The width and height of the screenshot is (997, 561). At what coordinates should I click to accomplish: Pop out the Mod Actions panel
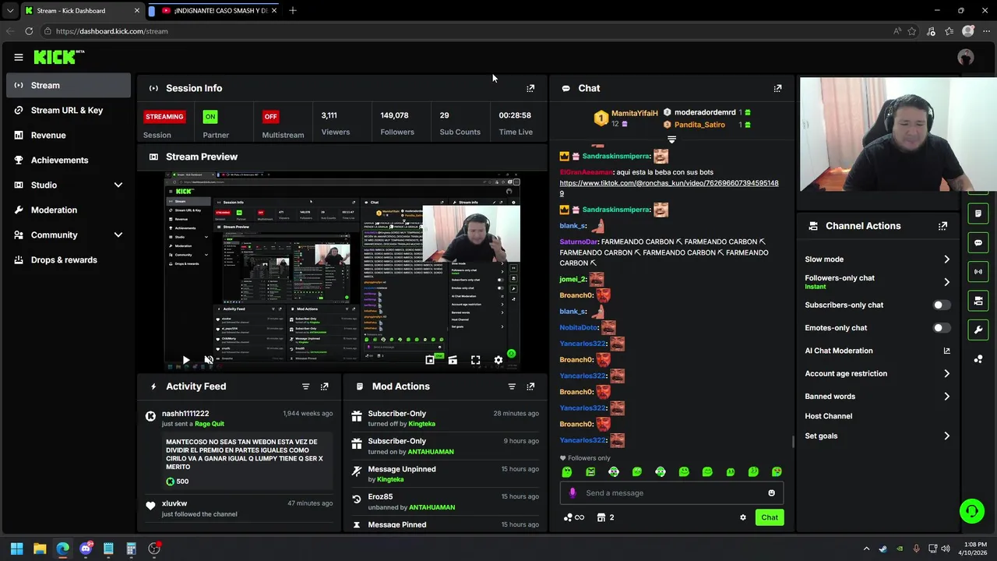coord(530,386)
